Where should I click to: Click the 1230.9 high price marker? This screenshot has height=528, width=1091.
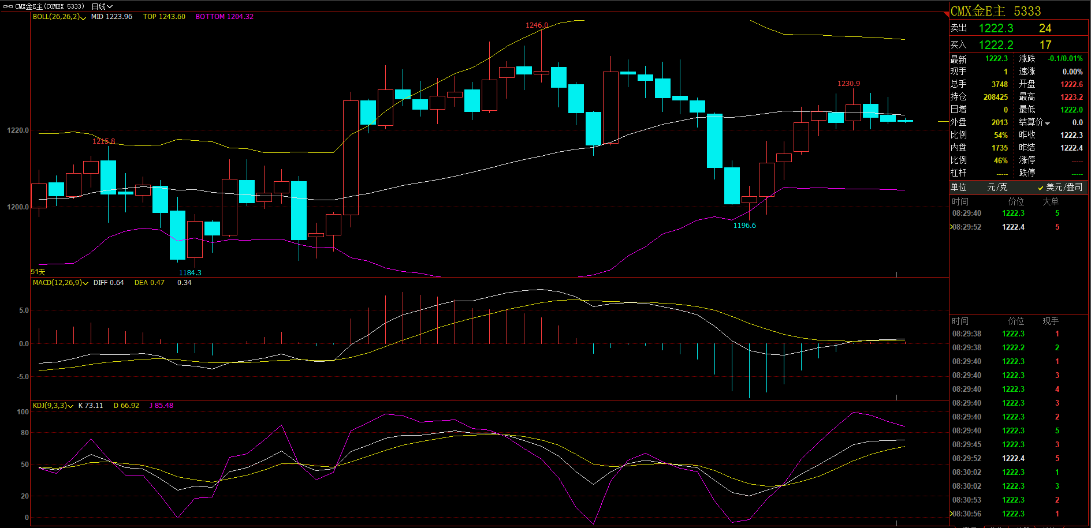(x=848, y=84)
